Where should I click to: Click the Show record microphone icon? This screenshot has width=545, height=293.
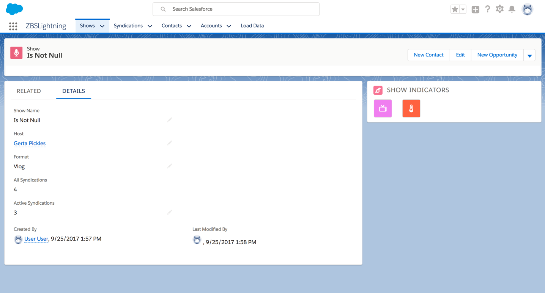pyautogui.click(x=16, y=53)
